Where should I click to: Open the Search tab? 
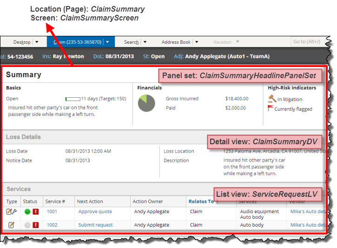tap(132, 42)
